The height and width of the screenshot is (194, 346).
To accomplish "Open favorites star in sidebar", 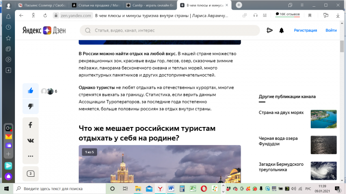I will tap(8, 38).
